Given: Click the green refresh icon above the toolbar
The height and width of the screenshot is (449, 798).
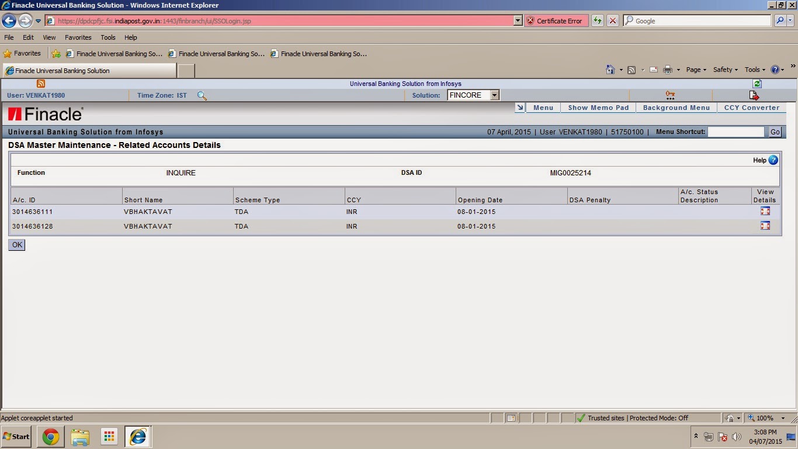Looking at the screenshot, I should 757,84.
